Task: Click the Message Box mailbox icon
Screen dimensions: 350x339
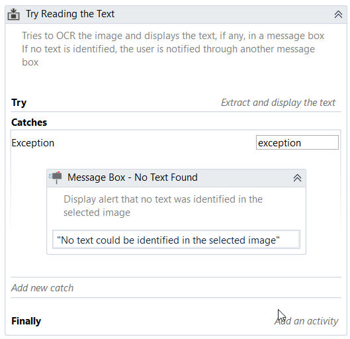Action: click(56, 177)
